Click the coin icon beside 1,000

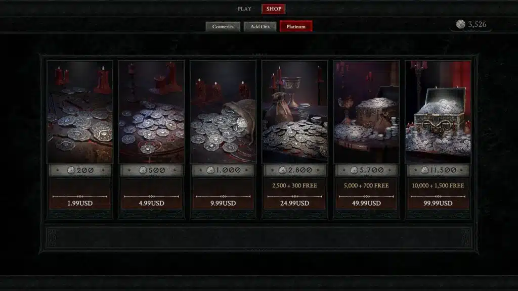(210, 170)
